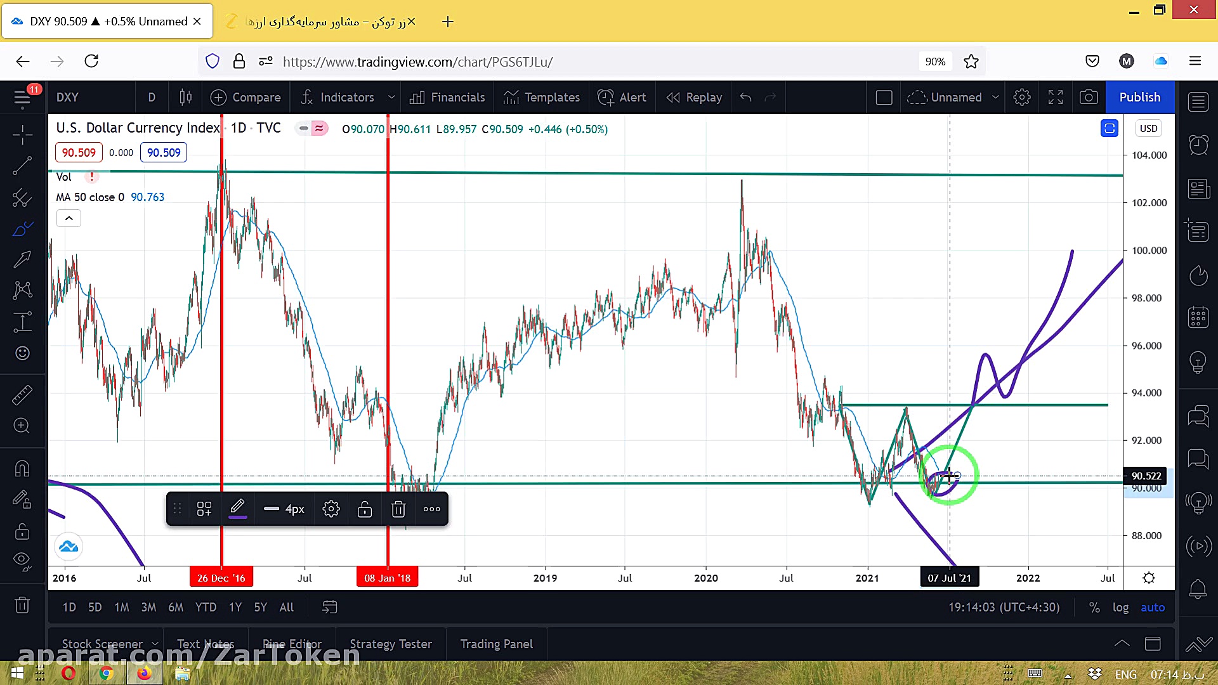Image resolution: width=1218 pixels, height=685 pixels.
Task: Open time axis settings gear
Action: coord(1149,578)
